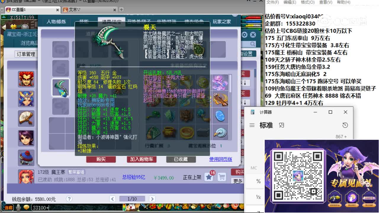
Task: Click the gear settings icon on the item panel
Action: click(245, 35)
